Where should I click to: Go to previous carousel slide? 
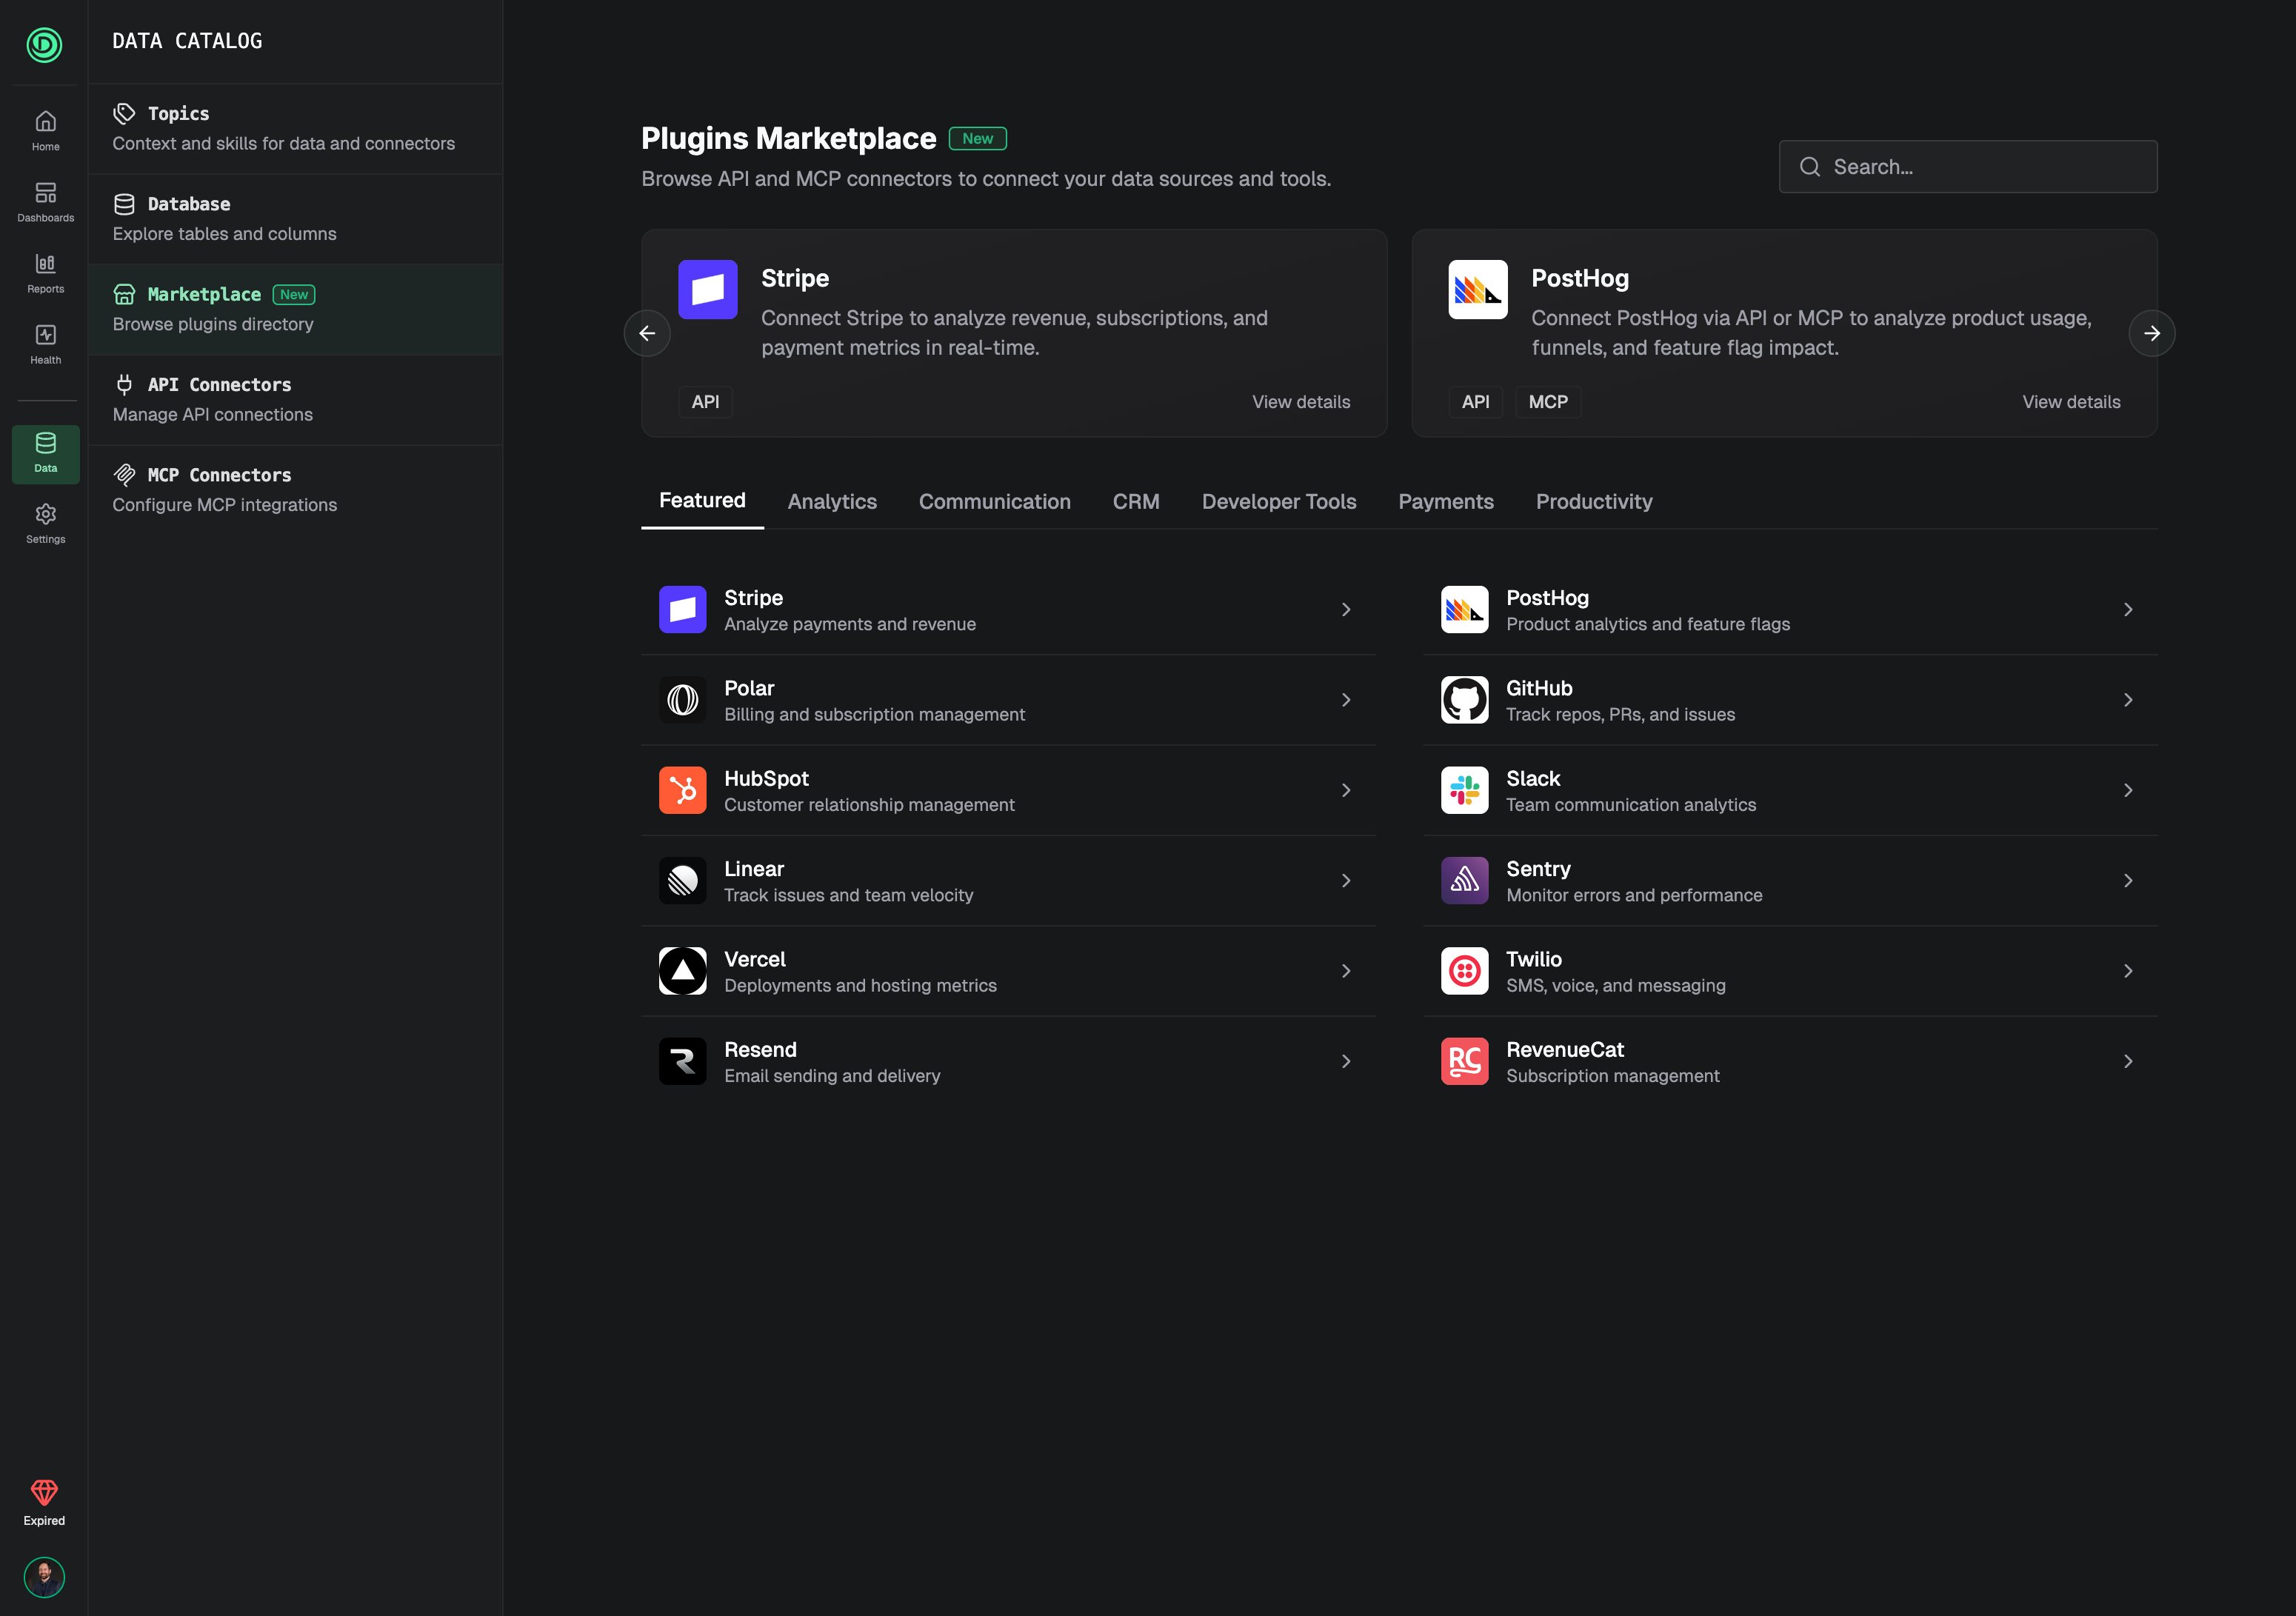(x=647, y=333)
